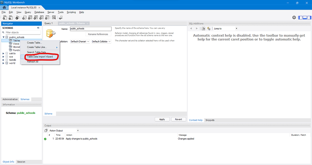Click the Revert button
The height and width of the screenshot is (165, 312).
[x=179, y=119]
